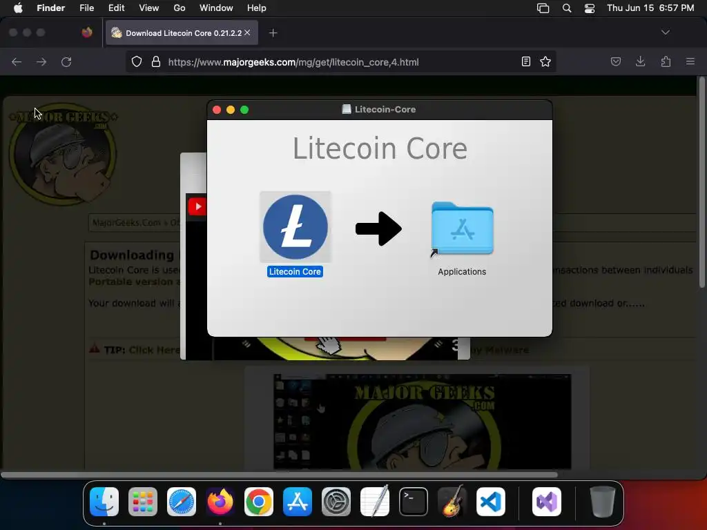The height and width of the screenshot is (530, 707).
Task: Launch Google Chrome from the dock
Action: click(259, 502)
